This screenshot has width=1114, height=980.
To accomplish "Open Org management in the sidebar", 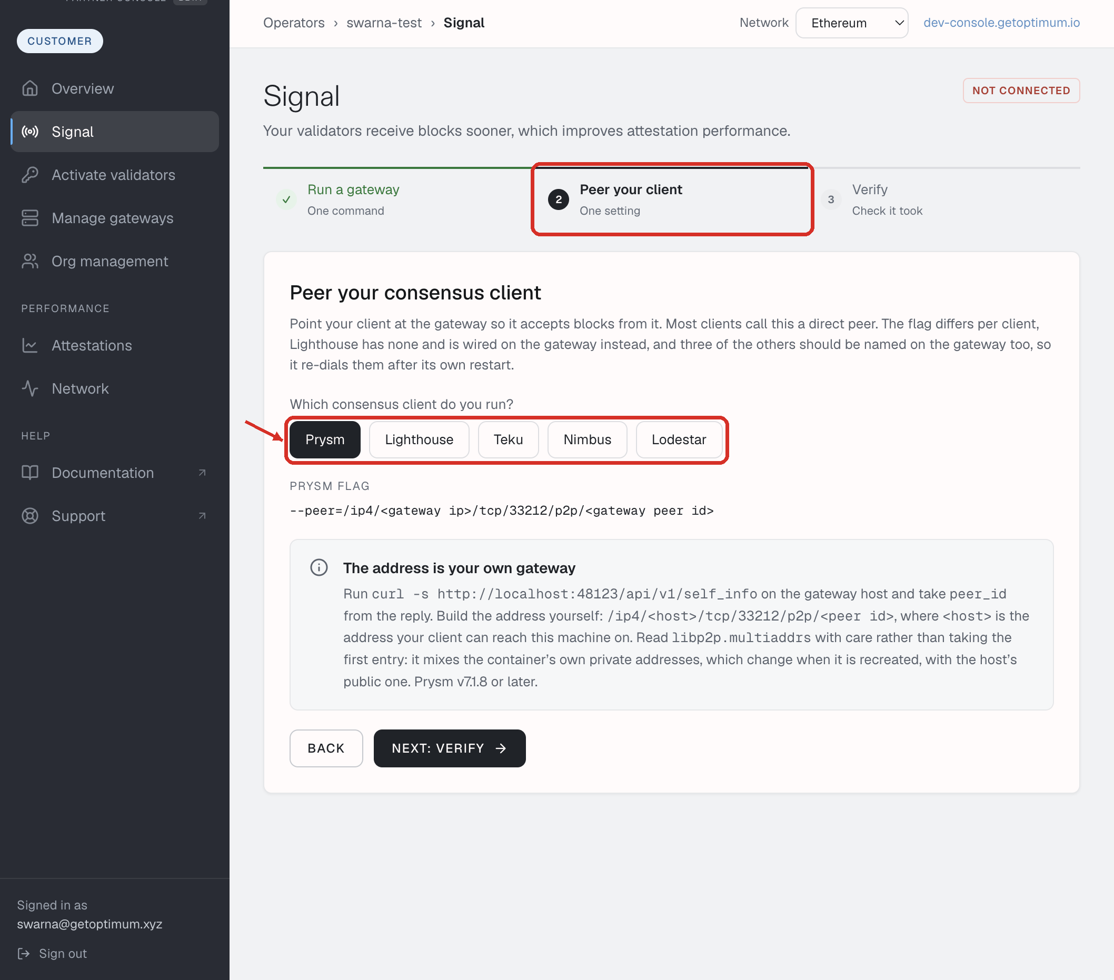I will (x=115, y=261).
